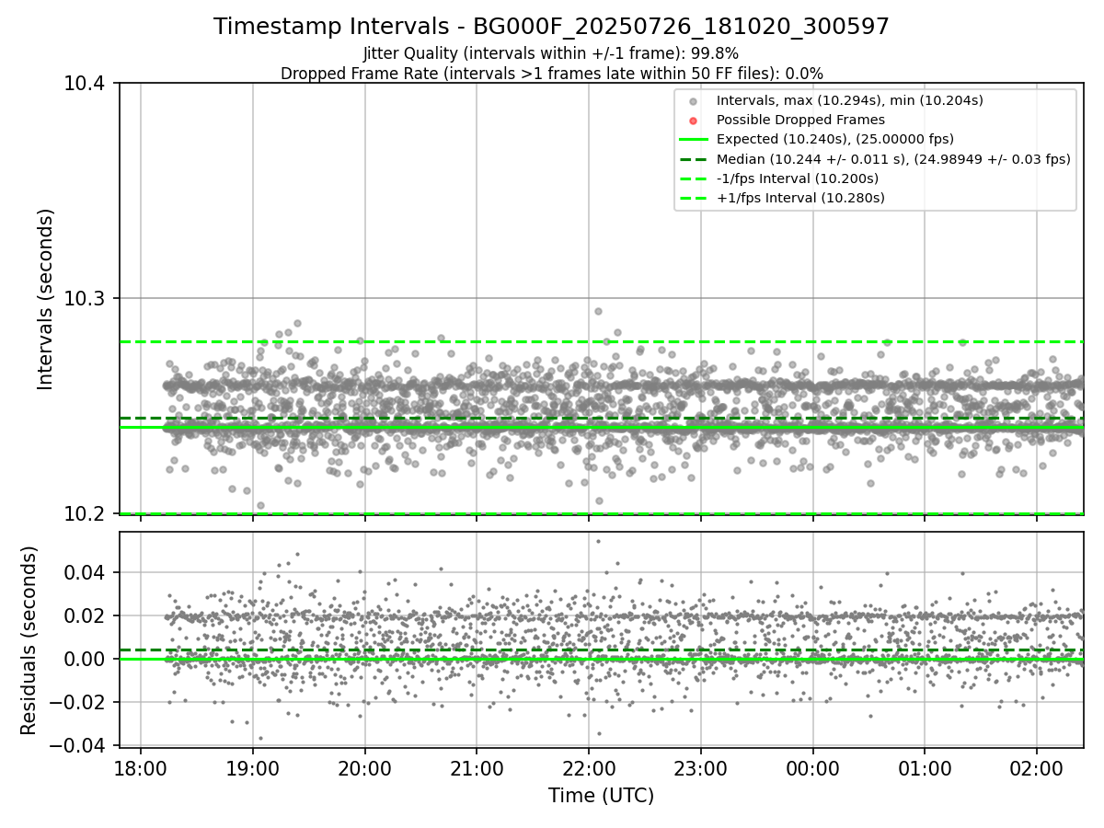Click the 01:00 time tick label
The image size is (1104, 828).
click(x=925, y=767)
